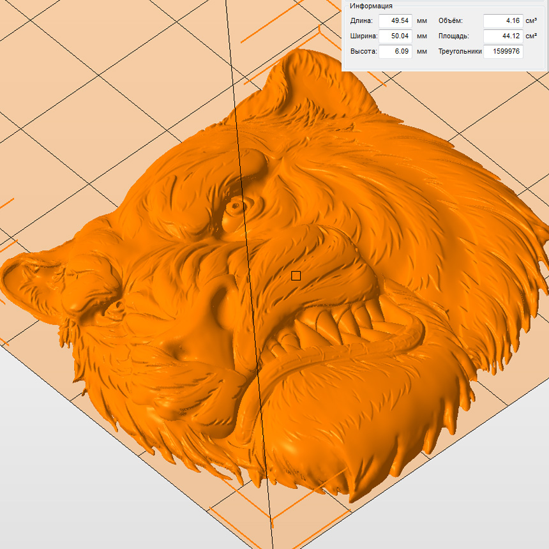The width and height of the screenshot is (549, 549).
Task: Click the Объём (volume) value field
Action: point(502,20)
